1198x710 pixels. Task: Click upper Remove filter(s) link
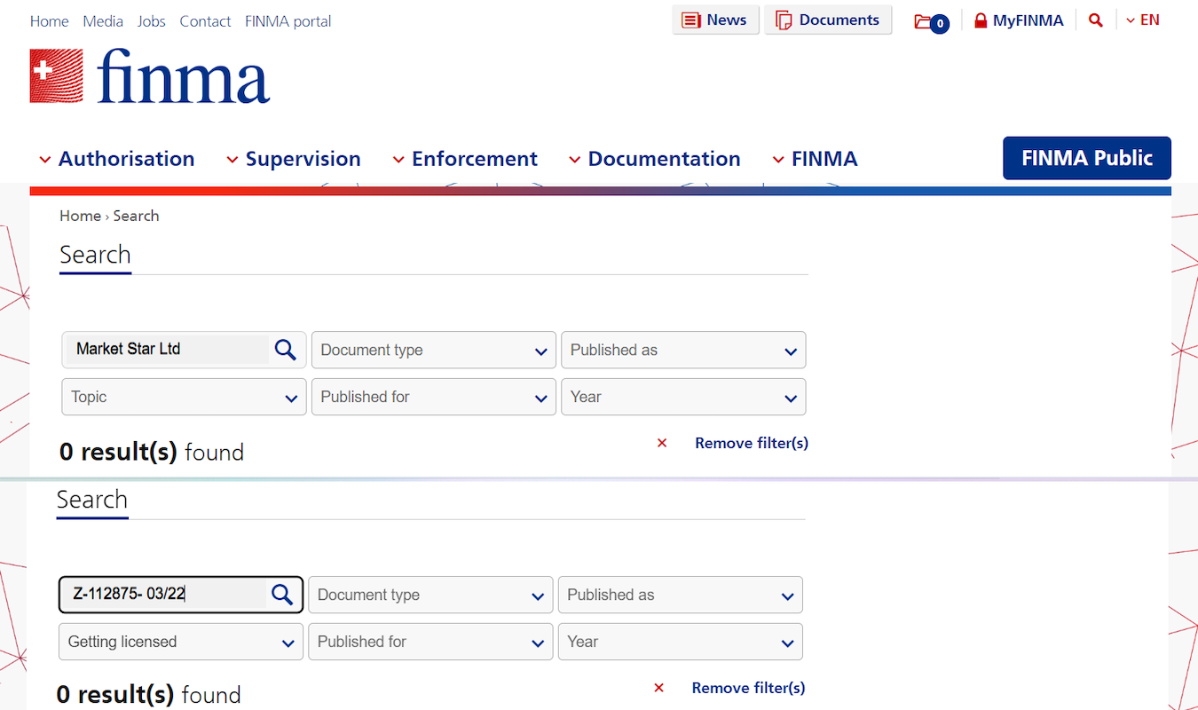[x=752, y=443]
